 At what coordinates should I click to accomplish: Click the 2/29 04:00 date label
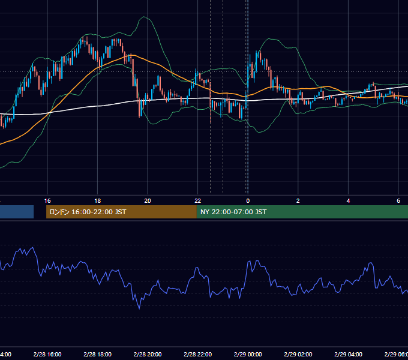(348, 354)
